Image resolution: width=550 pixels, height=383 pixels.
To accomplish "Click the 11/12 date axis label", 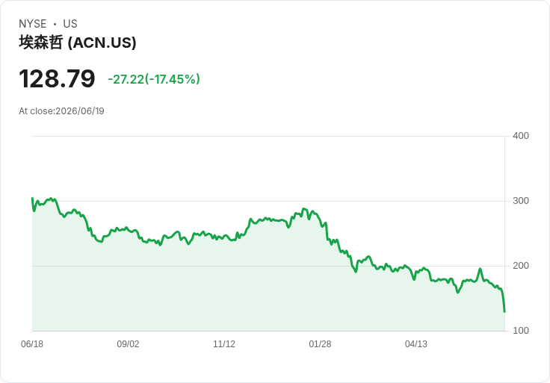I will pos(224,343).
